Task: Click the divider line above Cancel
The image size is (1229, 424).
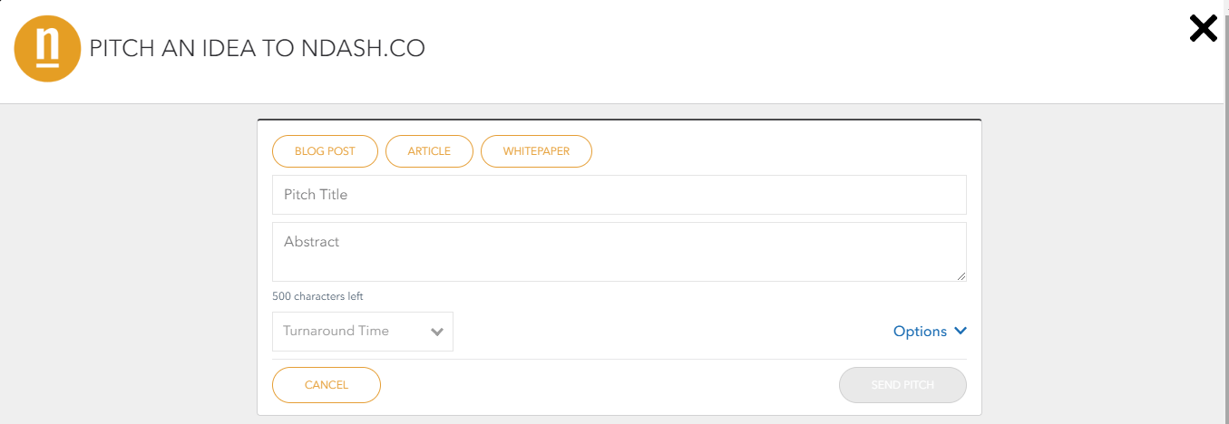Action: click(619, 359)
